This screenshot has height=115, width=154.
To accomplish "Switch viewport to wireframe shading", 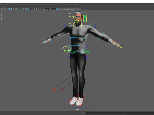I will 7,9.
